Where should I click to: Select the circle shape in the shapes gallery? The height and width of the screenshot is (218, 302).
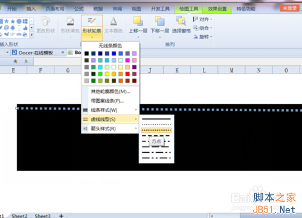tap(19, 21)
